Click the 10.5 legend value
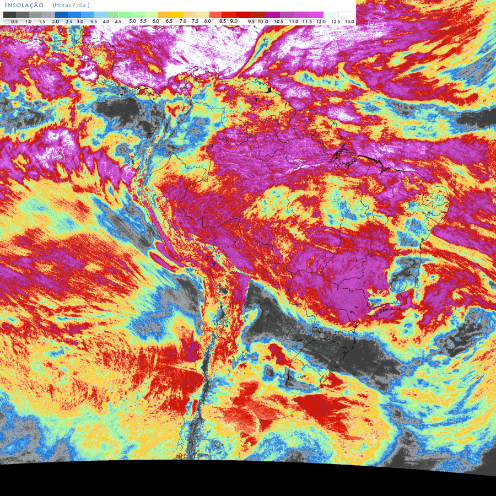The image size is (496, 496). (x=279, y=21)
